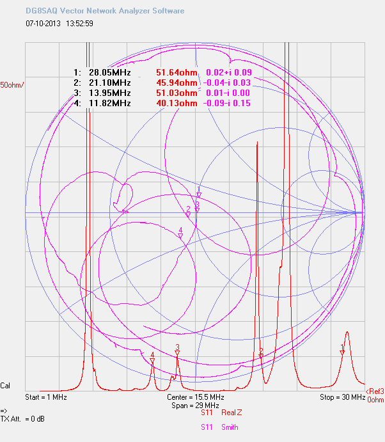Click the magenta S11 Smith trace label

(219, 427)
